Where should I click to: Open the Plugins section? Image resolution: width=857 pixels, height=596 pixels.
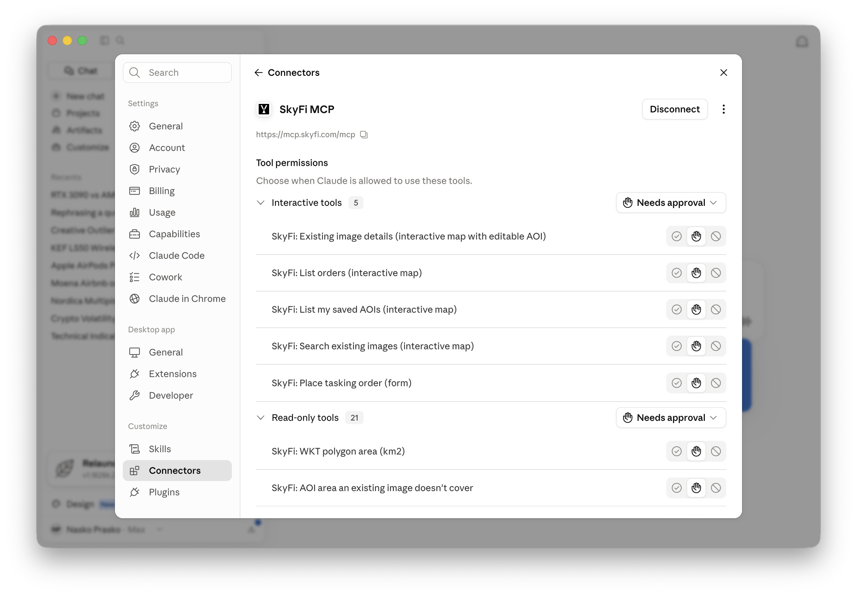177,492
